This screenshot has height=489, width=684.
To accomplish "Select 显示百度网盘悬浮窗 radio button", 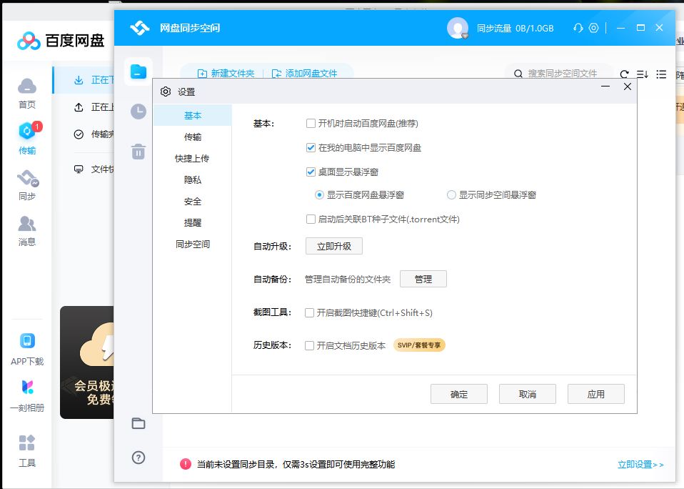I will click(319, 194).
